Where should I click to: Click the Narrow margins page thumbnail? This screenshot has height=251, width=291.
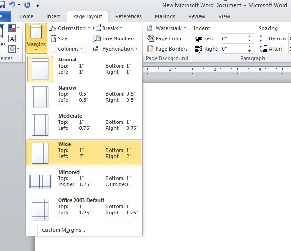click(x=40, y=97)
